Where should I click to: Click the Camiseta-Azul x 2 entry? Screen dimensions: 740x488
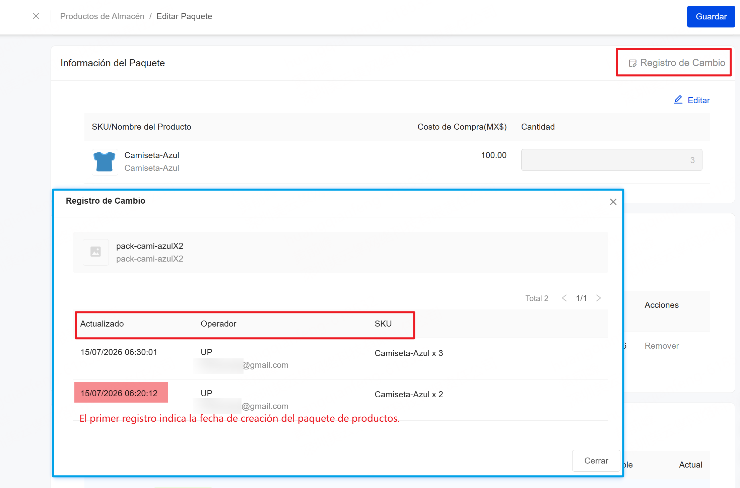[409, 394]
